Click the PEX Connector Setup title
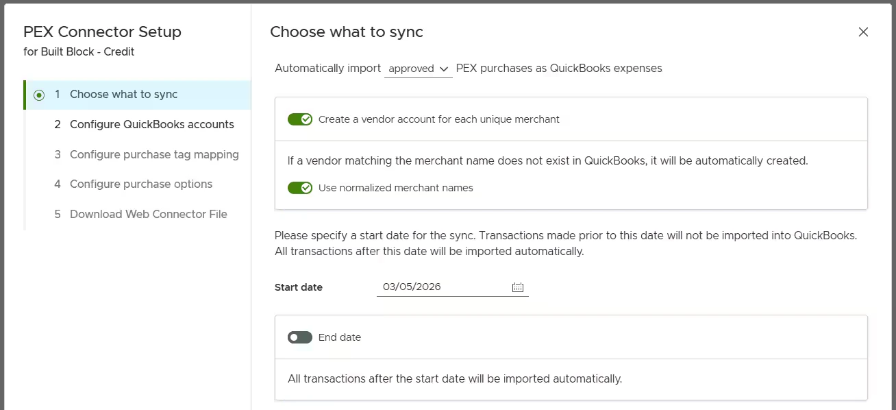Screen dimensions: 896x410 (103, 32)
